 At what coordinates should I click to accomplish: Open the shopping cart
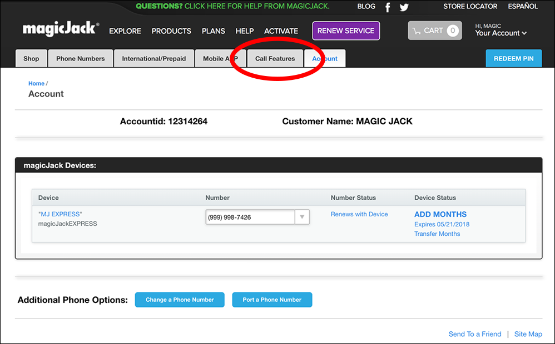pyautogui.click(x=435, y=31)
